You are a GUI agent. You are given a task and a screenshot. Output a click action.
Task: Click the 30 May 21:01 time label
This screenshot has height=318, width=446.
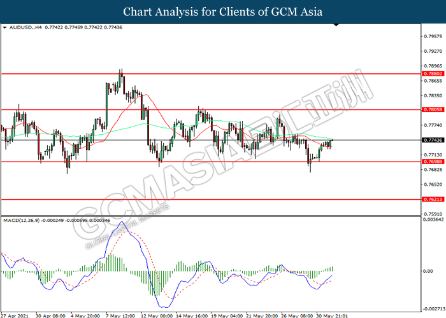[x=332, y=315]
